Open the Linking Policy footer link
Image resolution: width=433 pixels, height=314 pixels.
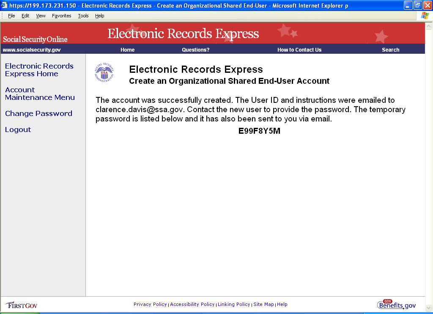tap(234, 304)
